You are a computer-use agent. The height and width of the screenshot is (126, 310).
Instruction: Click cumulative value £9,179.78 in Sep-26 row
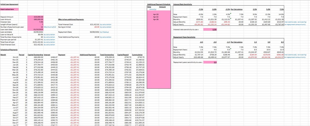coord(140,85)
